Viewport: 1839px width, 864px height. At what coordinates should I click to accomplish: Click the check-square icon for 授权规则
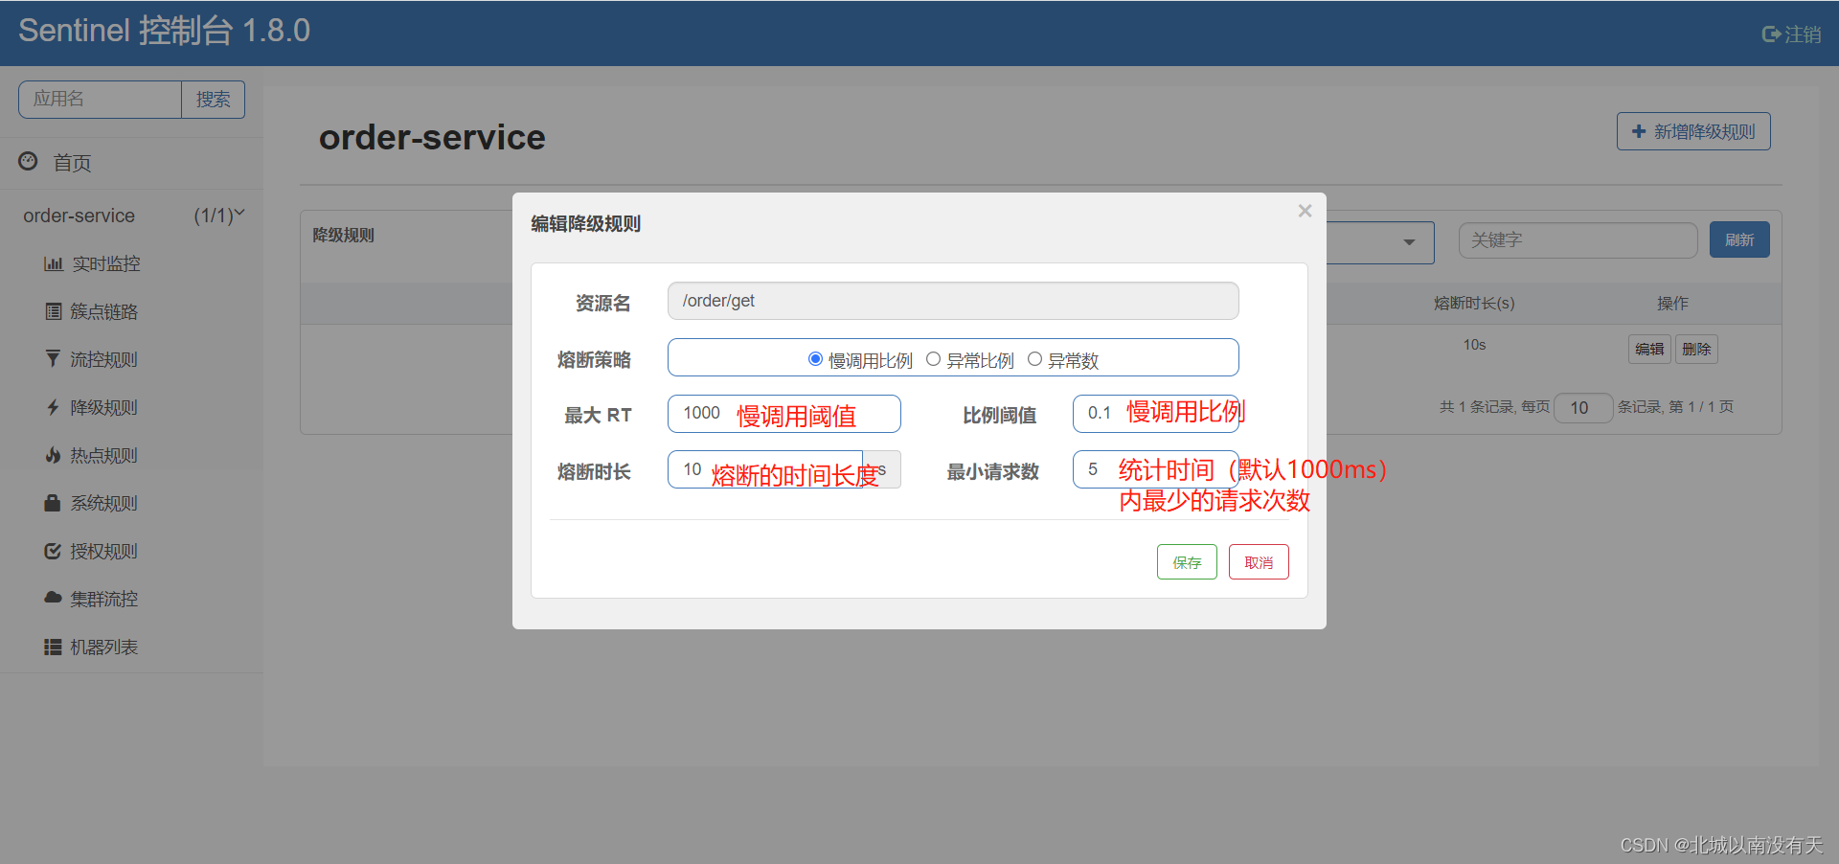point(53,551)
